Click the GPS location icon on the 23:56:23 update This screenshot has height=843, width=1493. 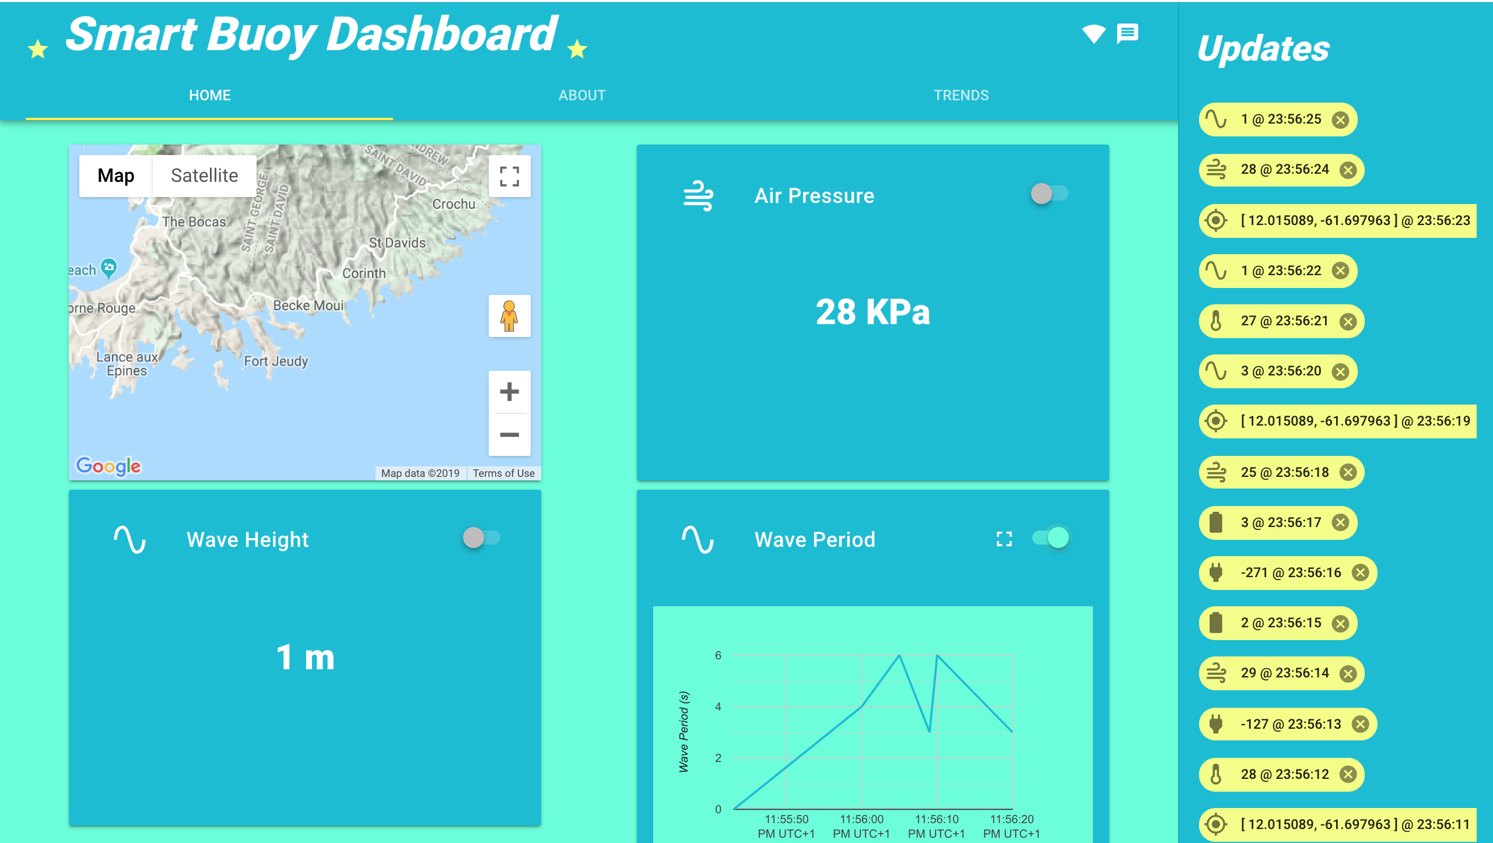pyautogui.click(x=1216, y=220)
